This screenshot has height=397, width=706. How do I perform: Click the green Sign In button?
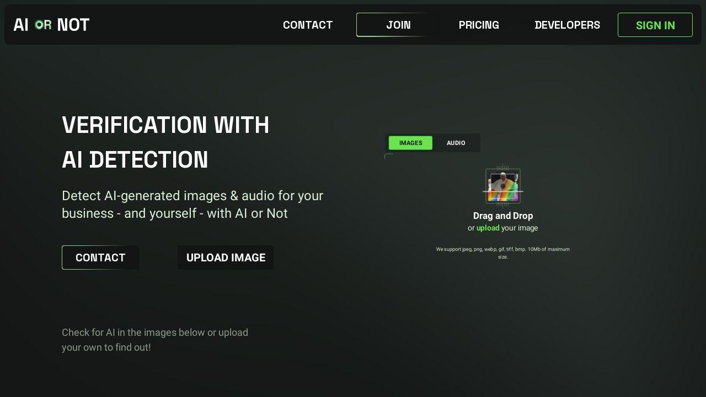pos(655,25)
